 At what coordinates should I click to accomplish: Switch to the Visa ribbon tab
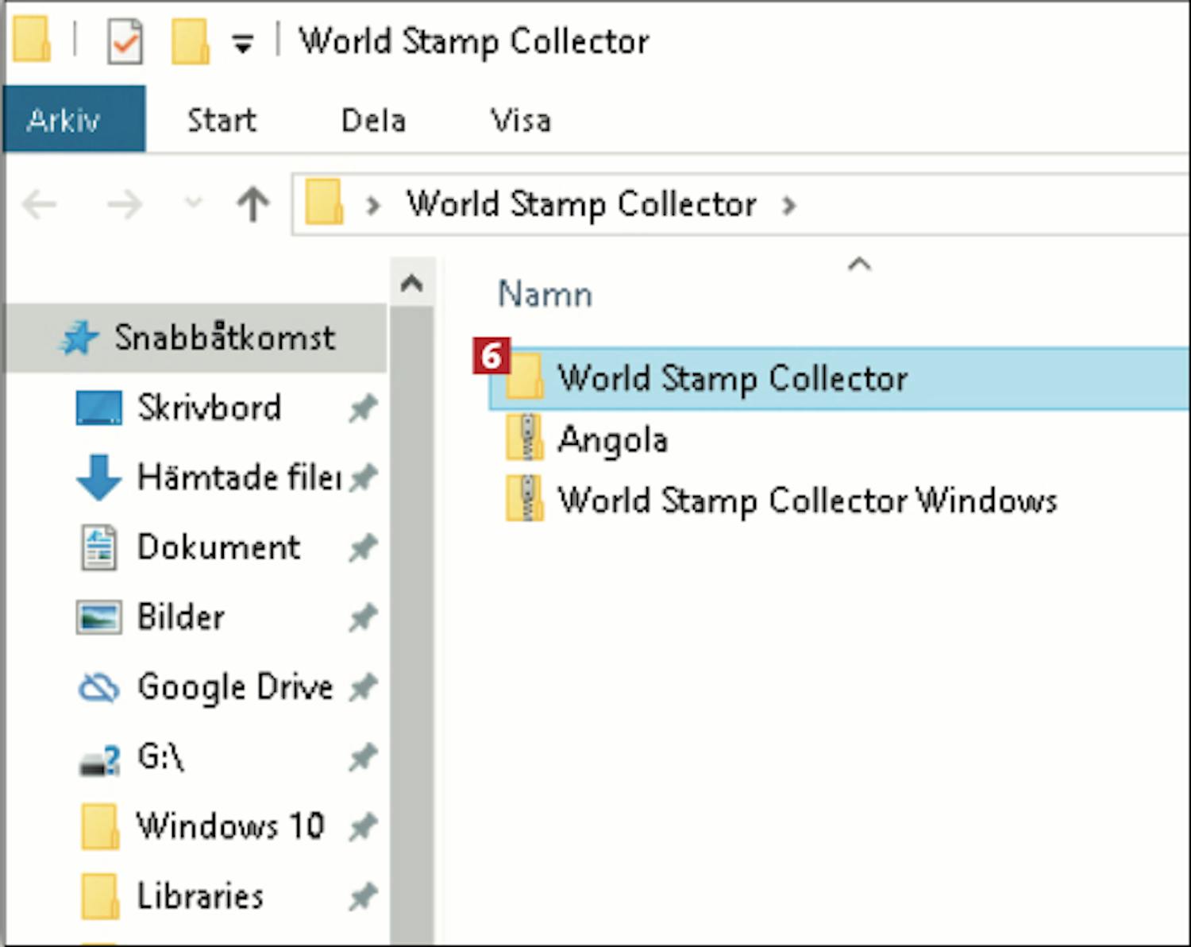[x=521, y=120]
